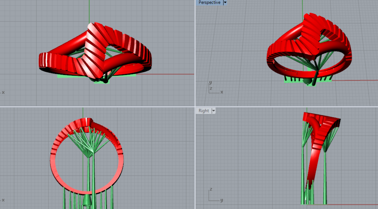Open the Perspective viewport dropdown arrow
The image size is (378, 209).
[x=225, y=3]
